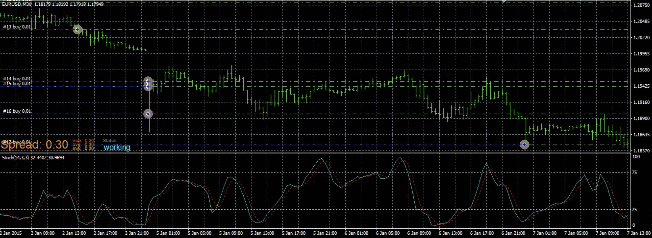Viewport: 652px width, 238px height.
Task: Click the grey 'Status' label
Action: coord(110,141)
